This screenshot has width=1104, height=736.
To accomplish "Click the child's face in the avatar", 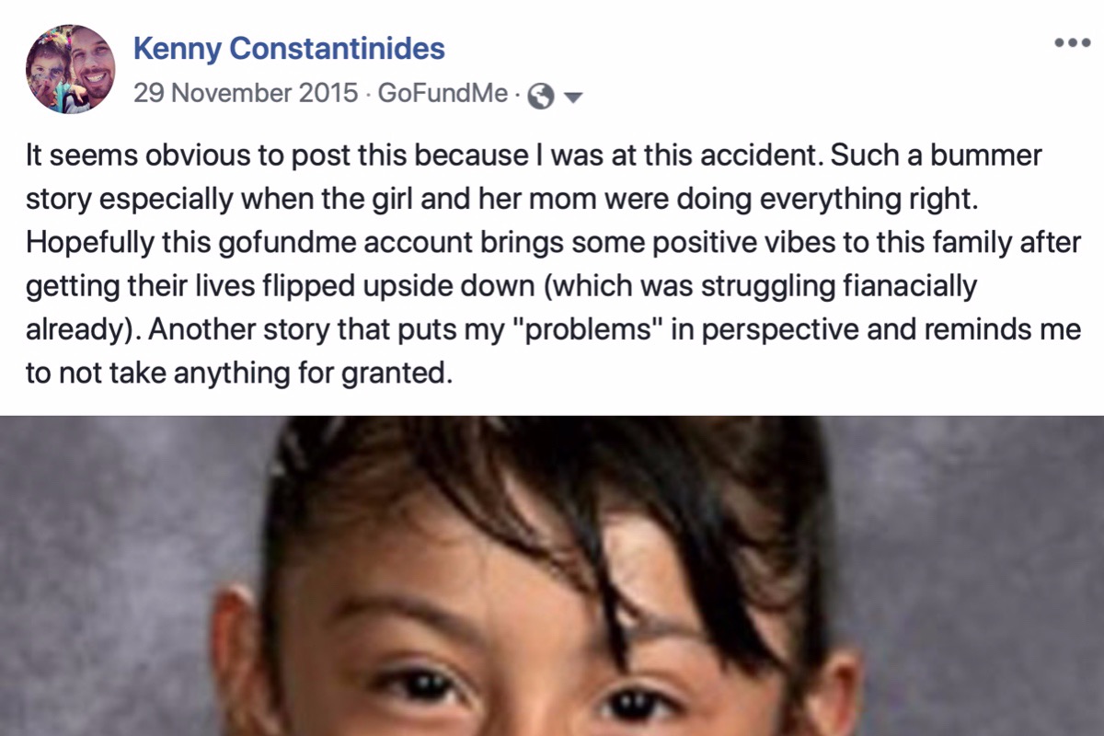I will click(48, 73).
